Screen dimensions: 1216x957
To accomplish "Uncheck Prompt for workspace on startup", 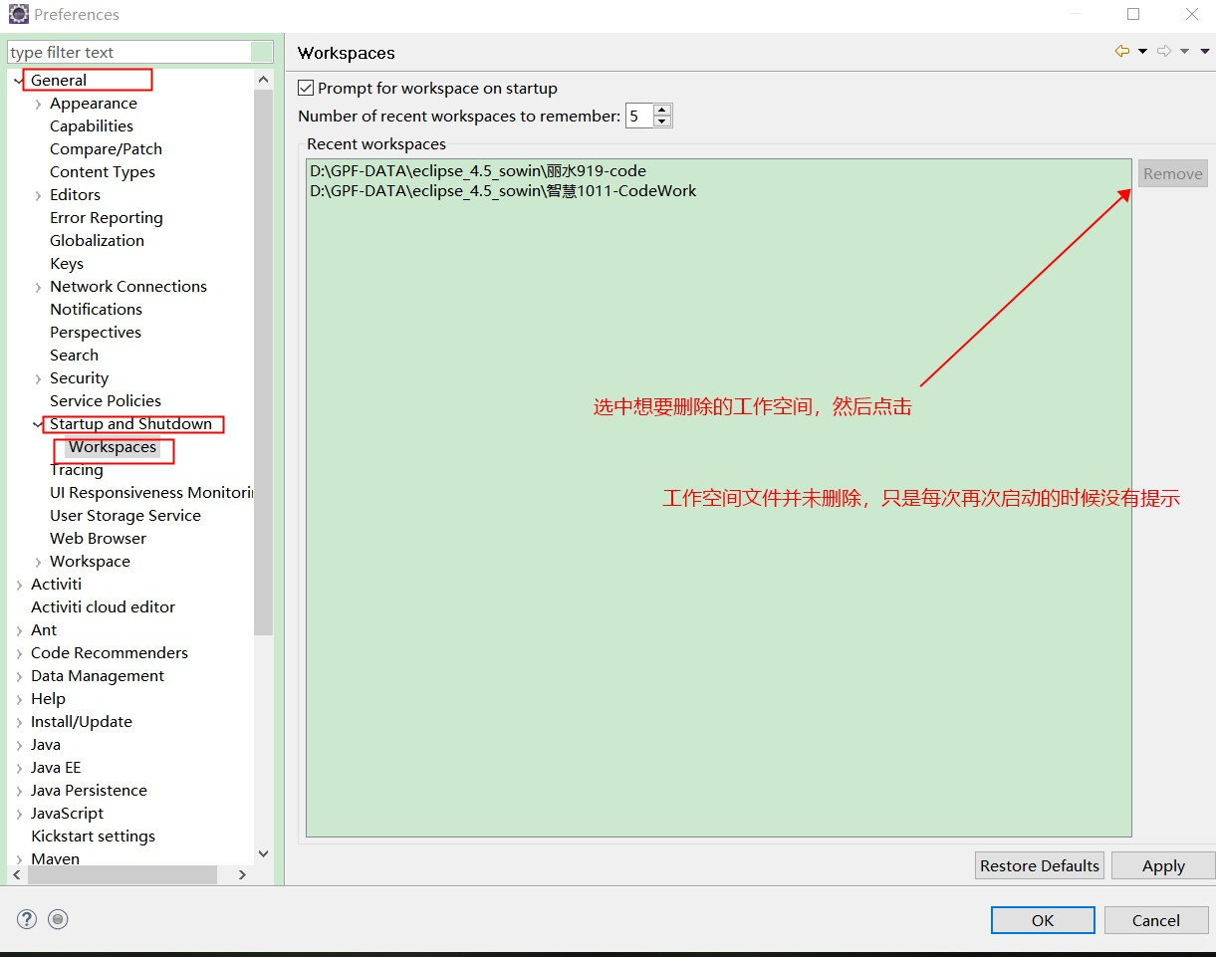I will tap(306, 88).
